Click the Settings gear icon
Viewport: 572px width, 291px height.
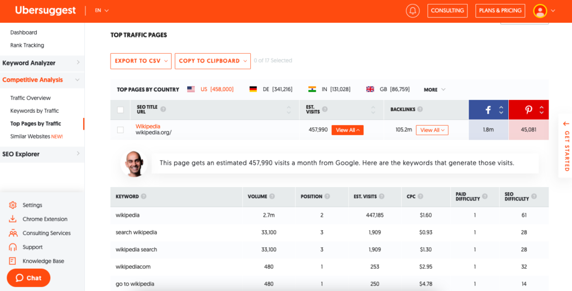[x=13, y=205]
